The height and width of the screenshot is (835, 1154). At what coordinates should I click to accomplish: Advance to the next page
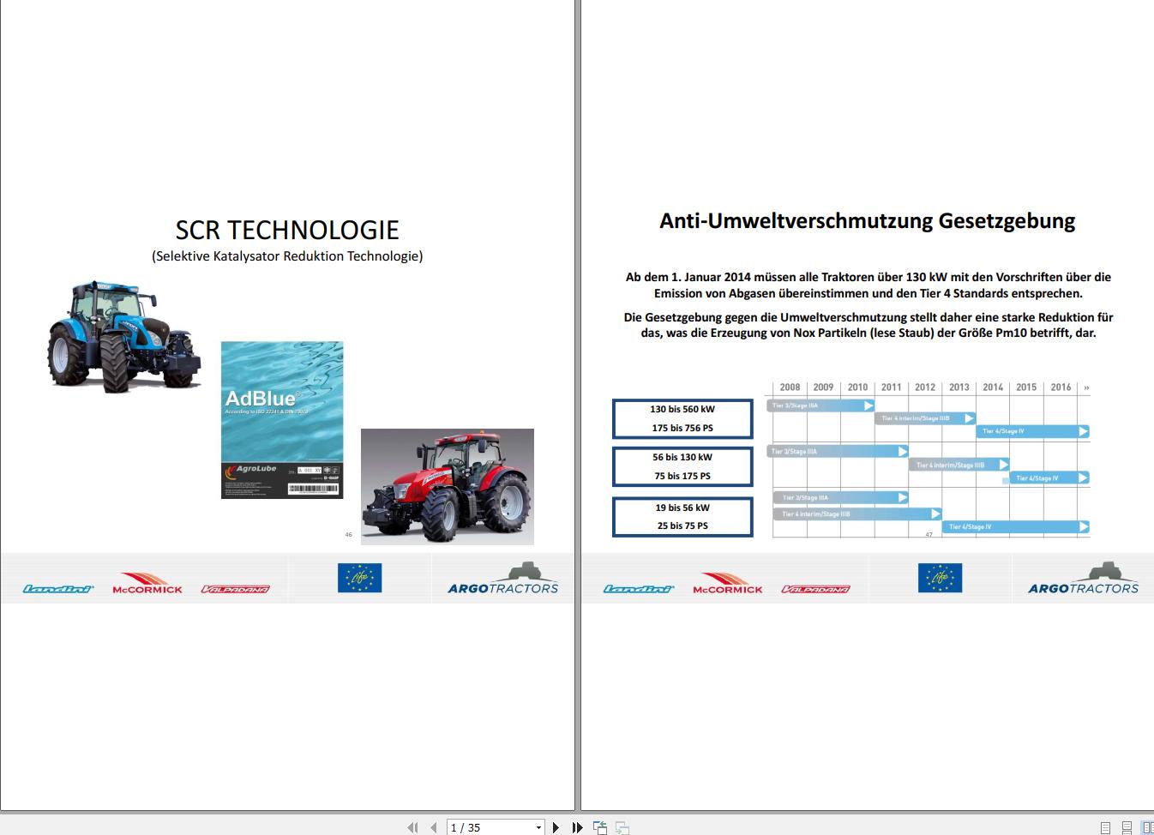pos(556,827)
